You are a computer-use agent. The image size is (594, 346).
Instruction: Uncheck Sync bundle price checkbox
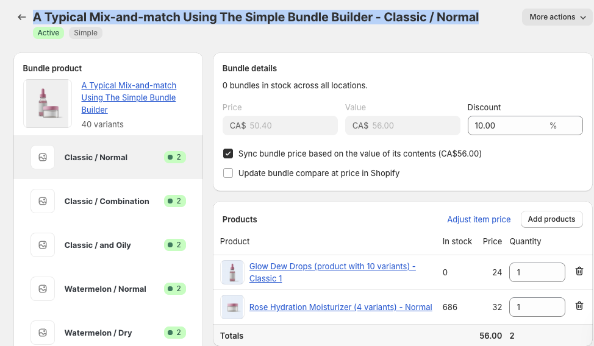228,154
